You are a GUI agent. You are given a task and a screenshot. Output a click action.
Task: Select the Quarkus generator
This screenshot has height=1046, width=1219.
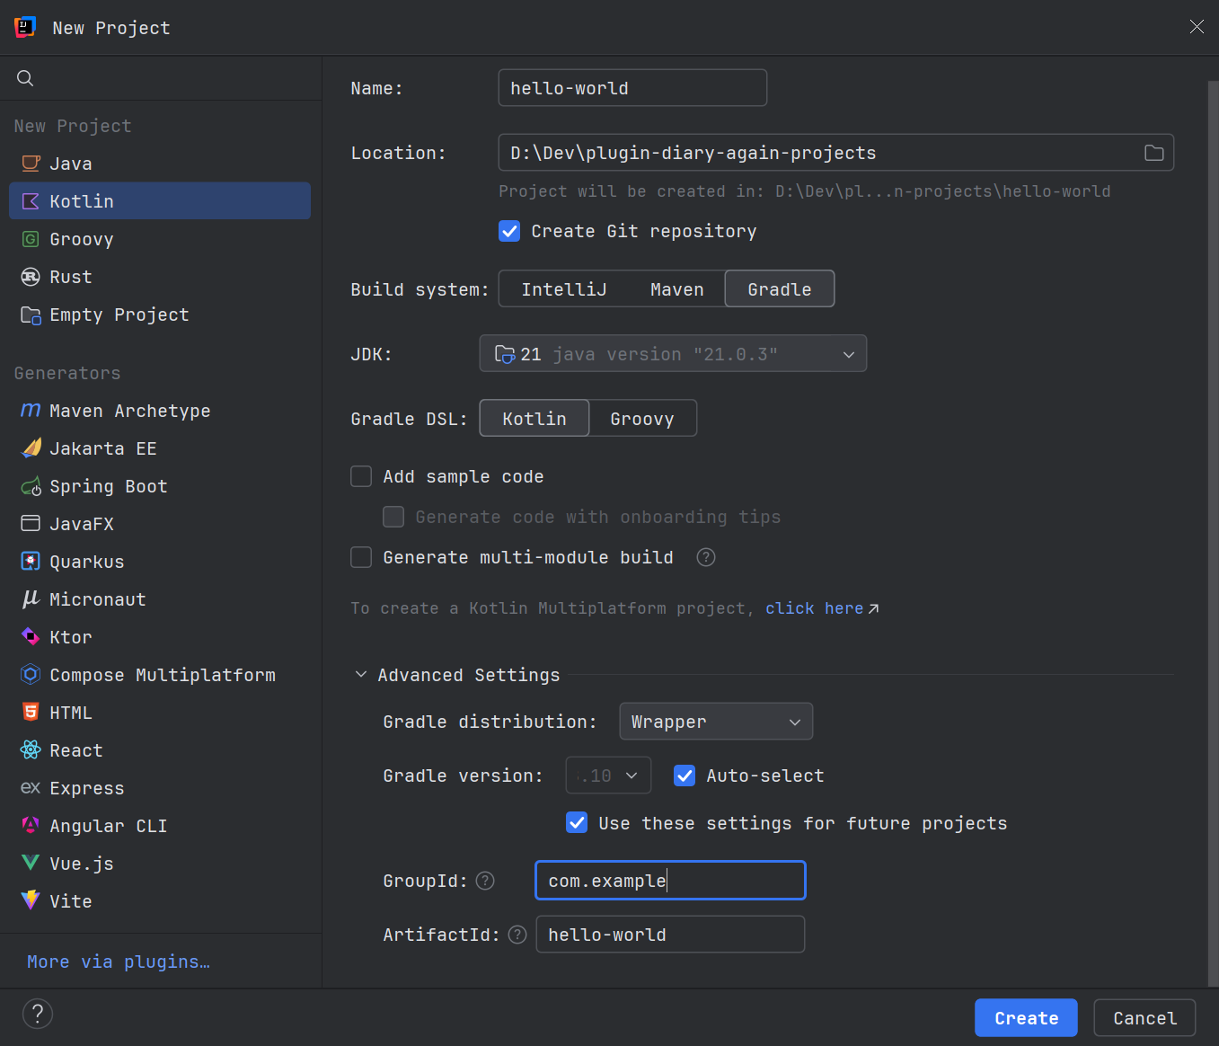(x=87, y=561)
